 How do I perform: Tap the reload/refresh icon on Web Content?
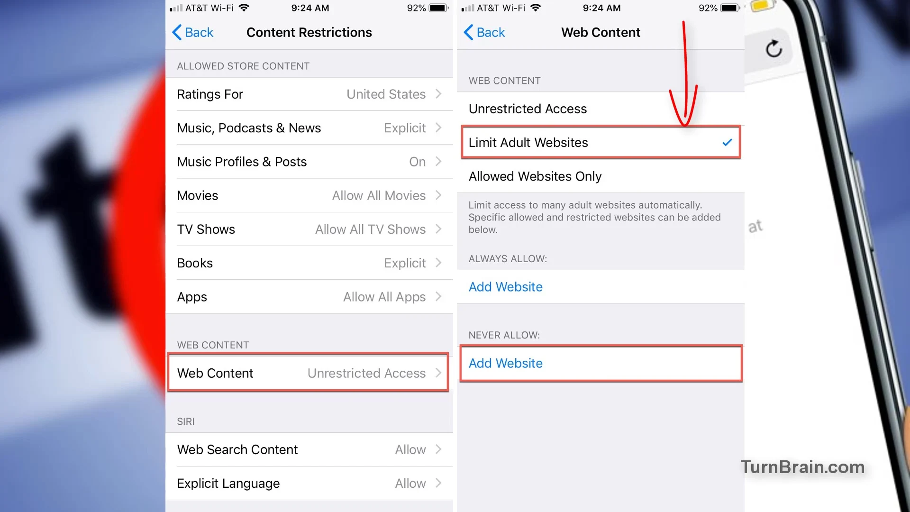click(774, 49)
